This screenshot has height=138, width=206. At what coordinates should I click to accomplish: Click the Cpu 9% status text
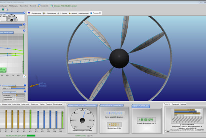(x=90, y=136)
